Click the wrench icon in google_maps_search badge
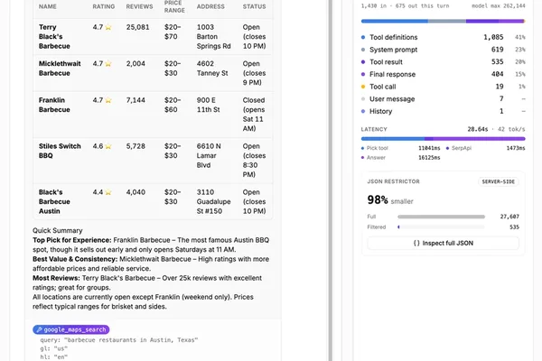Screen dimensions: 542x361 [39, 329]
